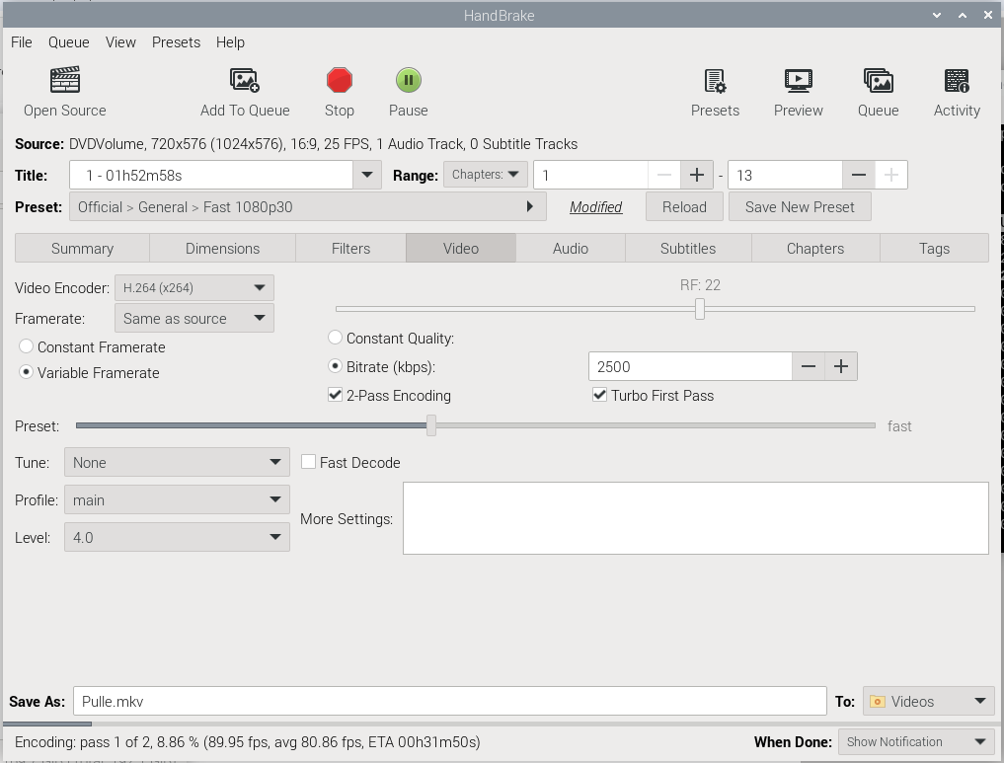Click the Open Source clapperboard icon
Screen dimensions: 1004x763
(65, 80)
